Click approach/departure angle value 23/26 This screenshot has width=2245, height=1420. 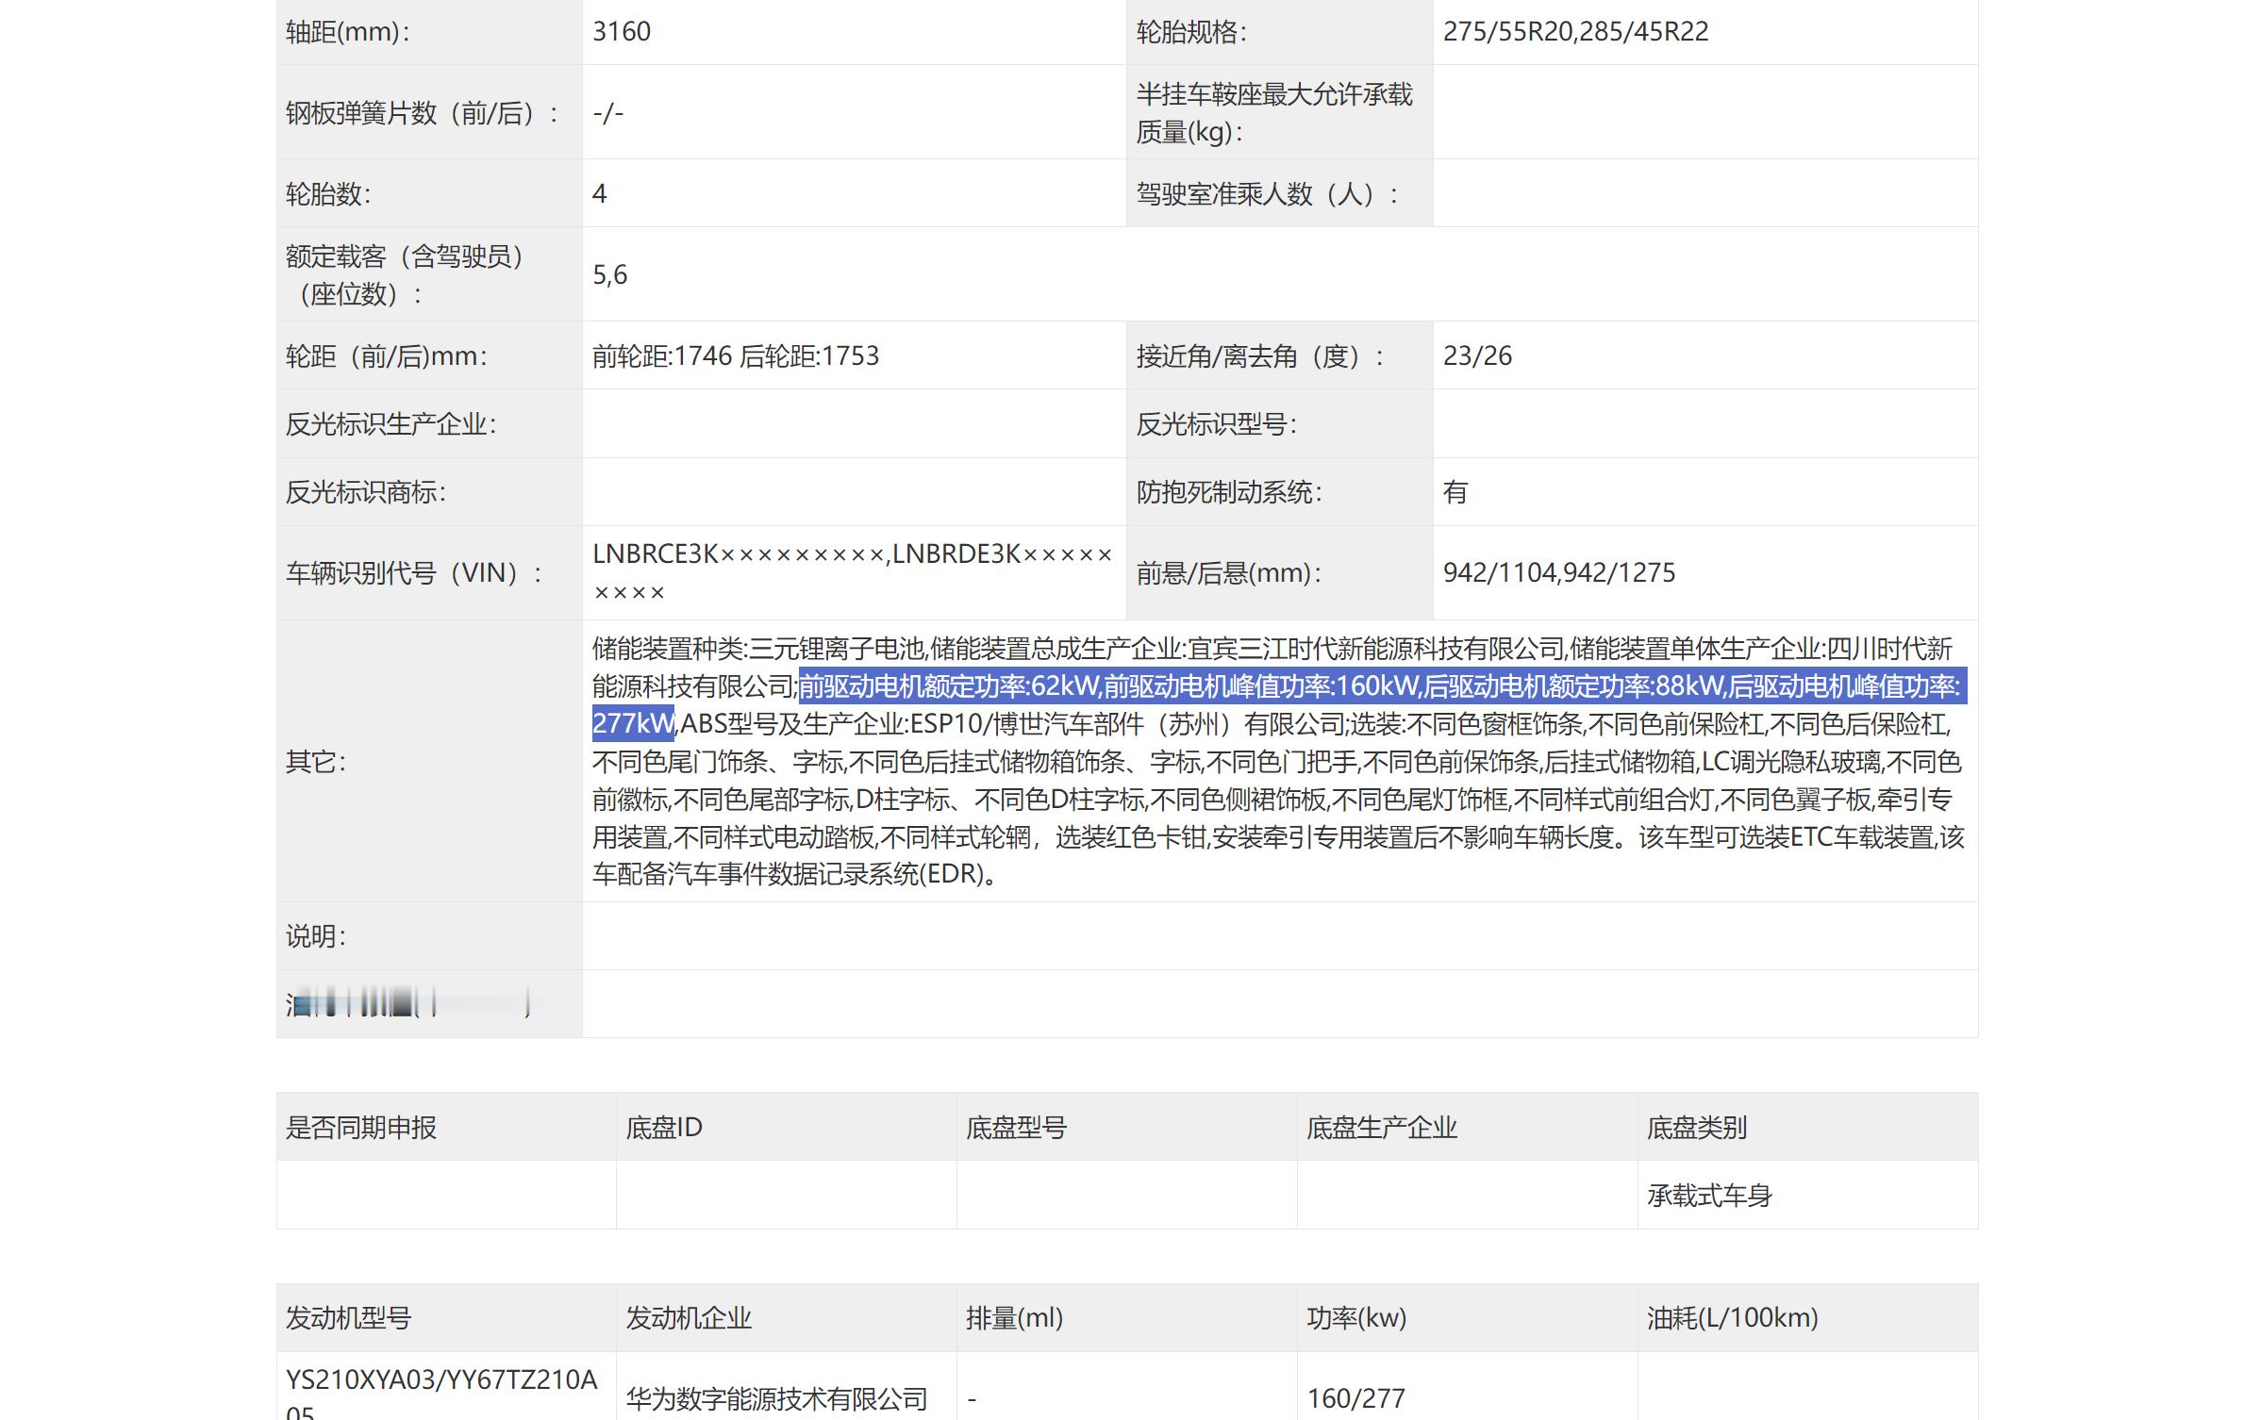point(1477,355)
